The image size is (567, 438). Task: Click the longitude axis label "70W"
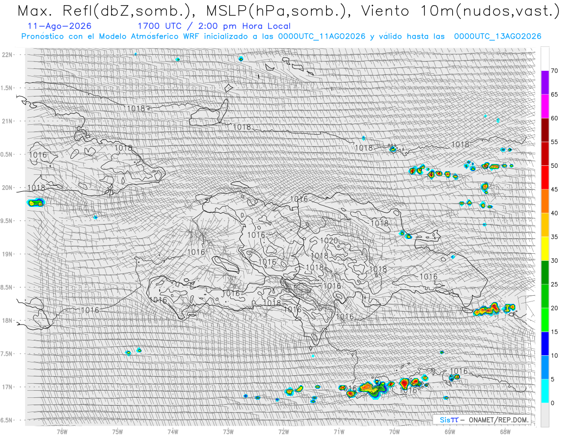click(395, 431)
